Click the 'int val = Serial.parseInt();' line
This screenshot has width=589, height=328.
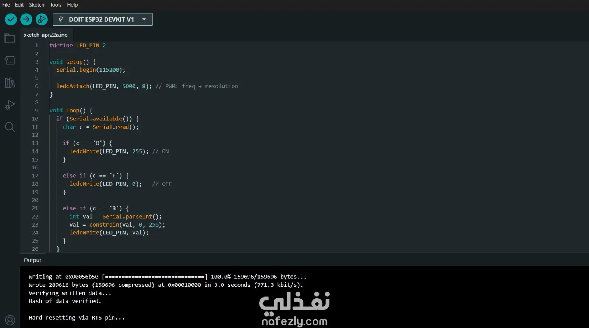tap(116, 217)
